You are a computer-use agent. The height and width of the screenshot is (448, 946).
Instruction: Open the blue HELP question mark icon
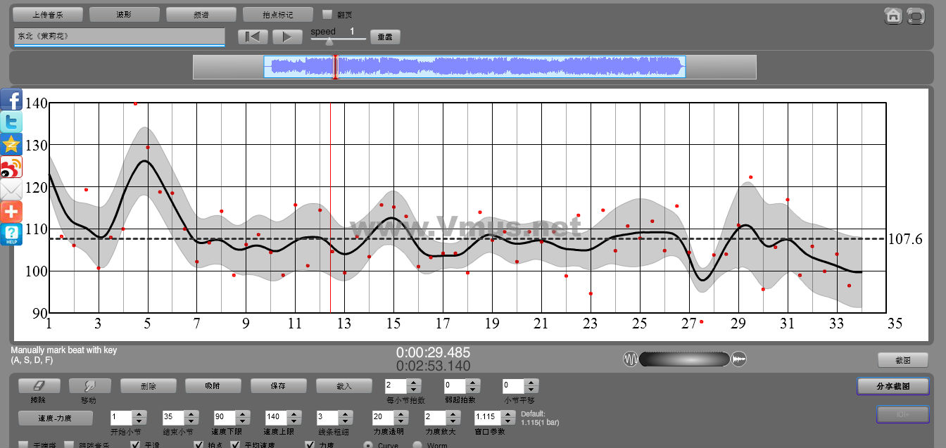click(x=11, y=234)
